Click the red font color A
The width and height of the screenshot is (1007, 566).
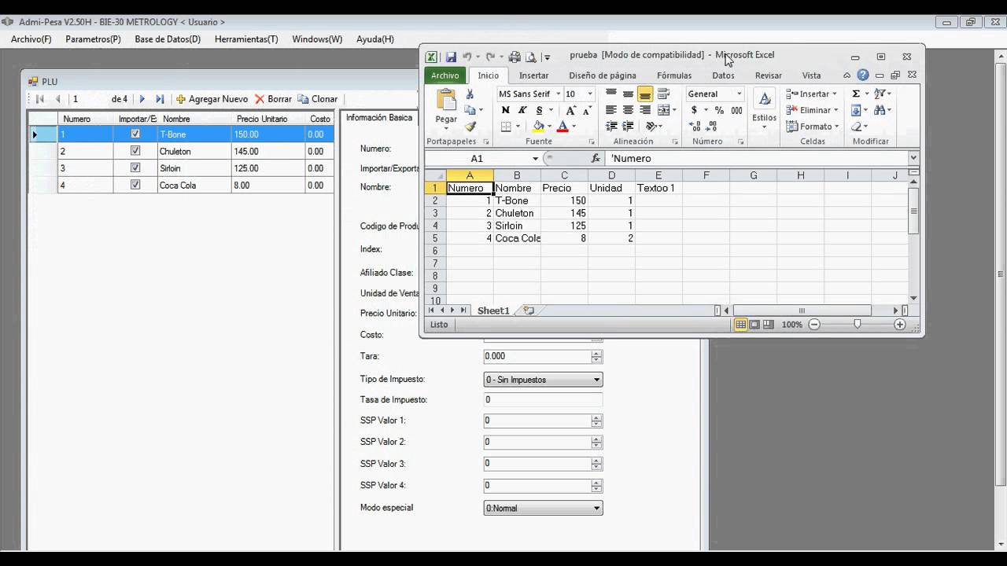(562, 127)
